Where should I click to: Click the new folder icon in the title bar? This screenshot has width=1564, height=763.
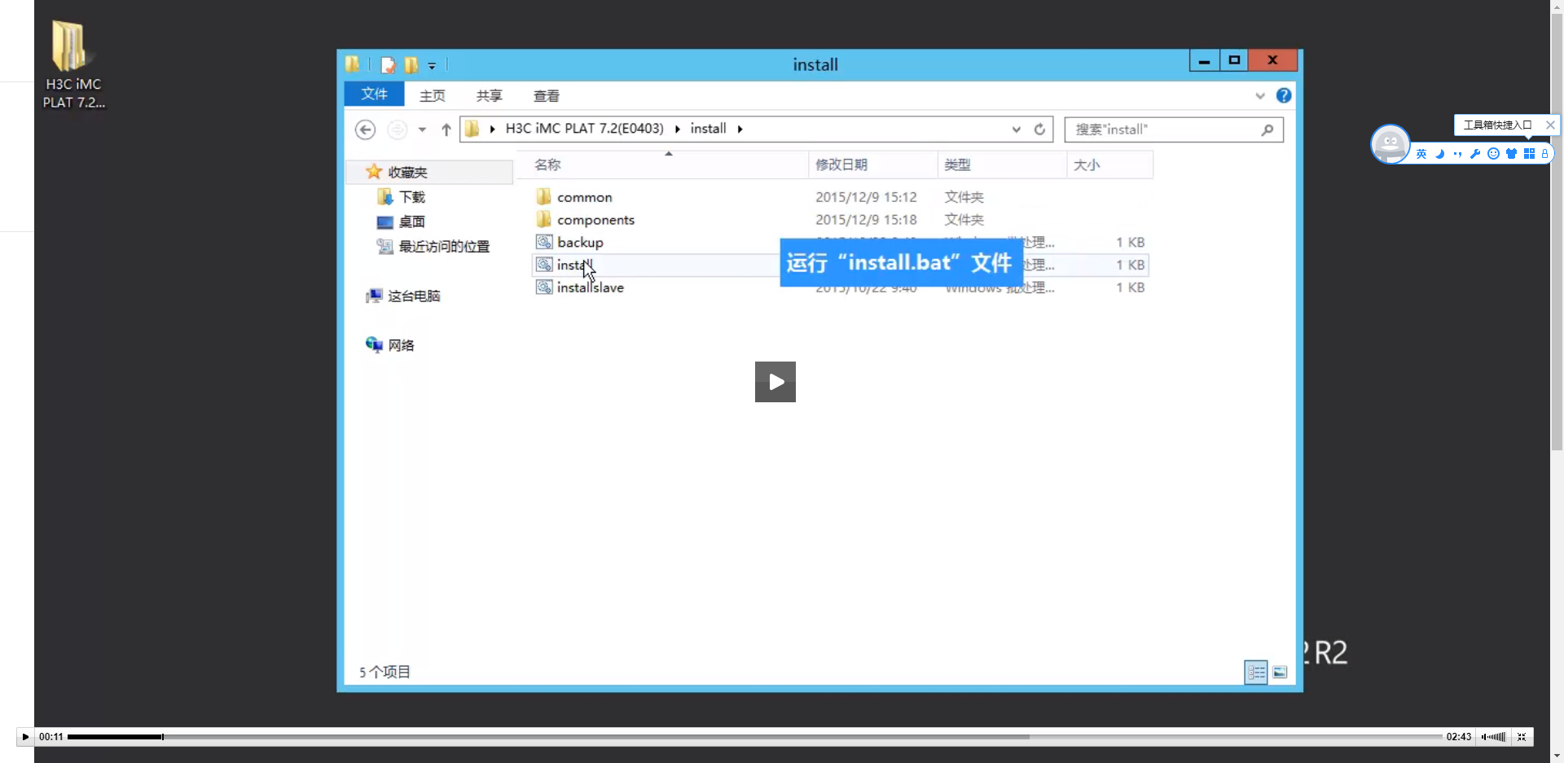click(411, 64)
